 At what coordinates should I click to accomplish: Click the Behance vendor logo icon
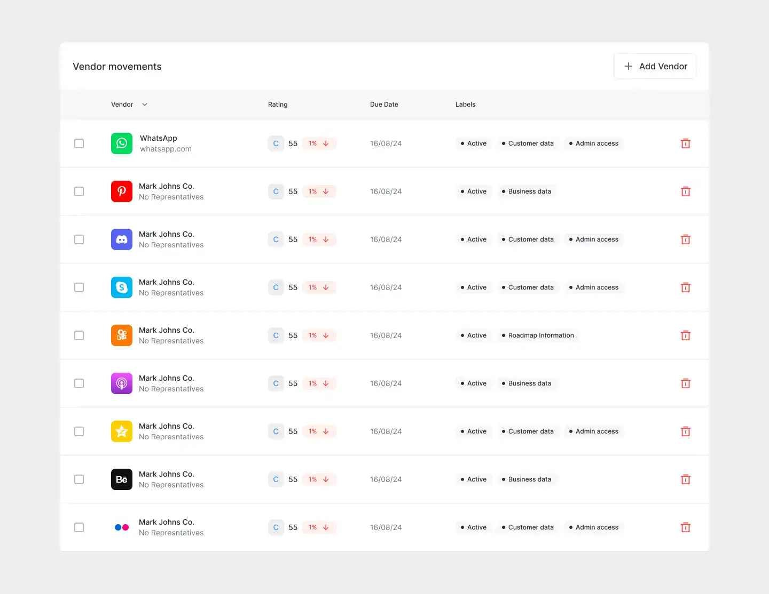tap(122, 479)
